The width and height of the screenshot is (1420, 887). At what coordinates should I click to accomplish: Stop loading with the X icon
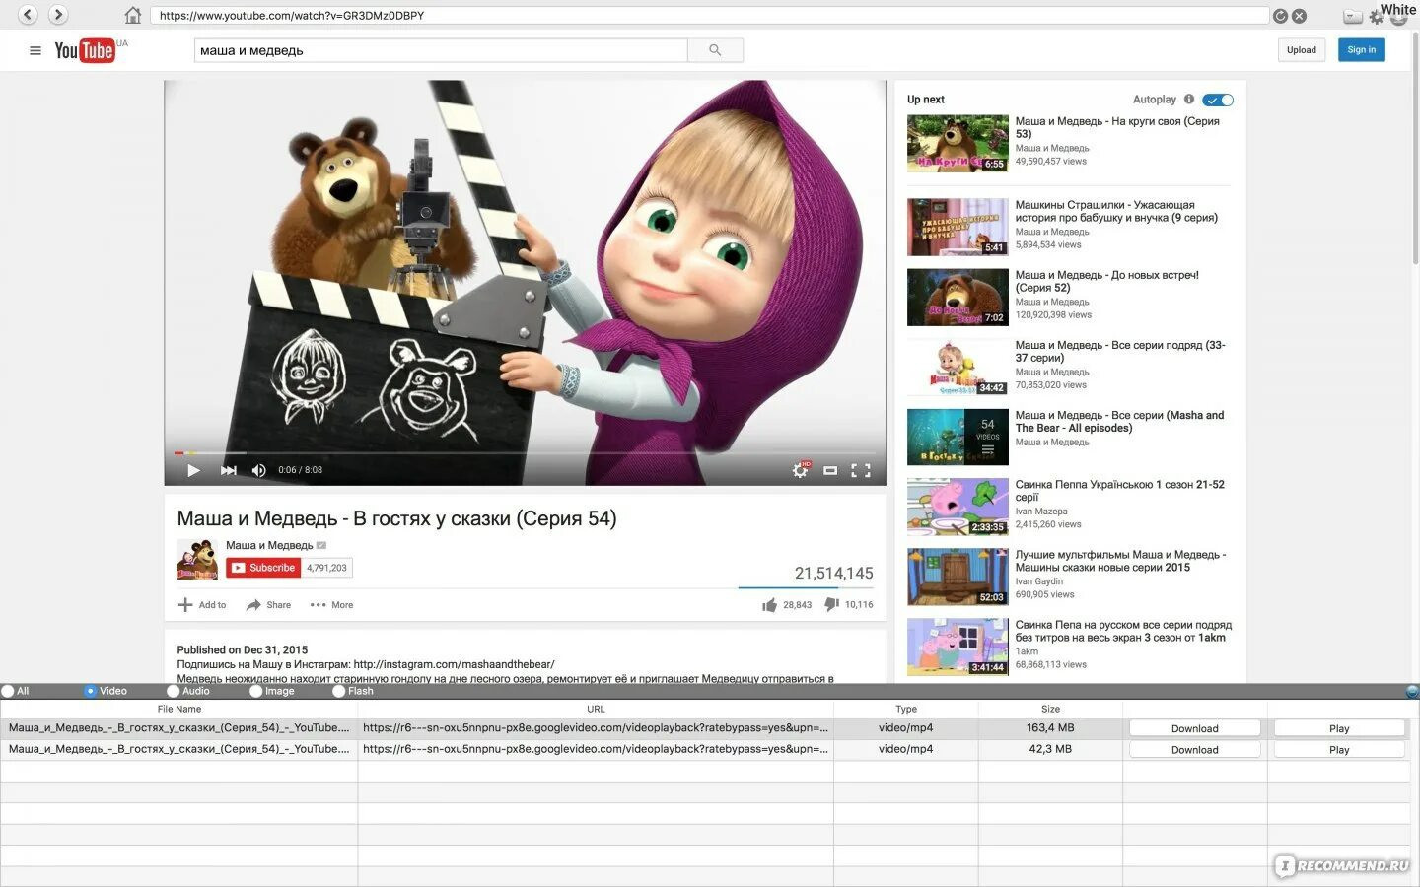pyautogui.click(x=1299, y=16)
